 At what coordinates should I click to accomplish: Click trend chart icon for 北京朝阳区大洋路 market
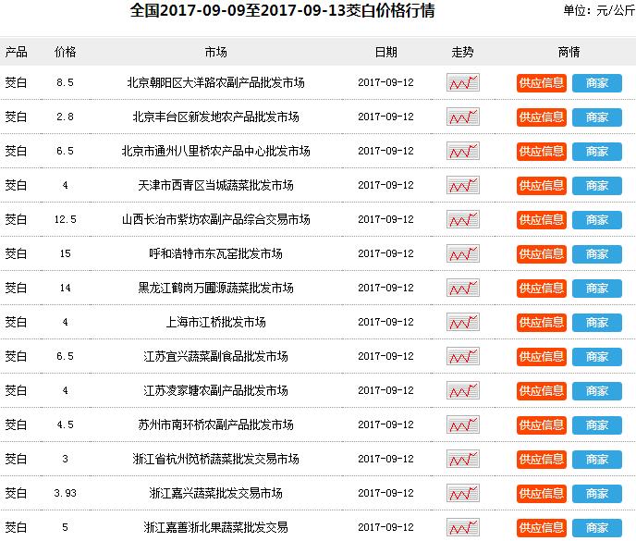pyautogui.click(x=462, y=83)
